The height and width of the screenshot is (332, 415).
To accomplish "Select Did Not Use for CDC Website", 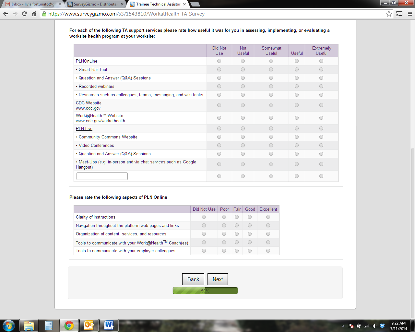I will click(x=219, y=105).
